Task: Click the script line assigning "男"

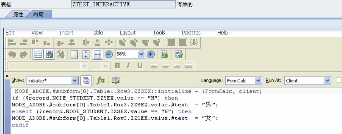Action: click(115, 105)
